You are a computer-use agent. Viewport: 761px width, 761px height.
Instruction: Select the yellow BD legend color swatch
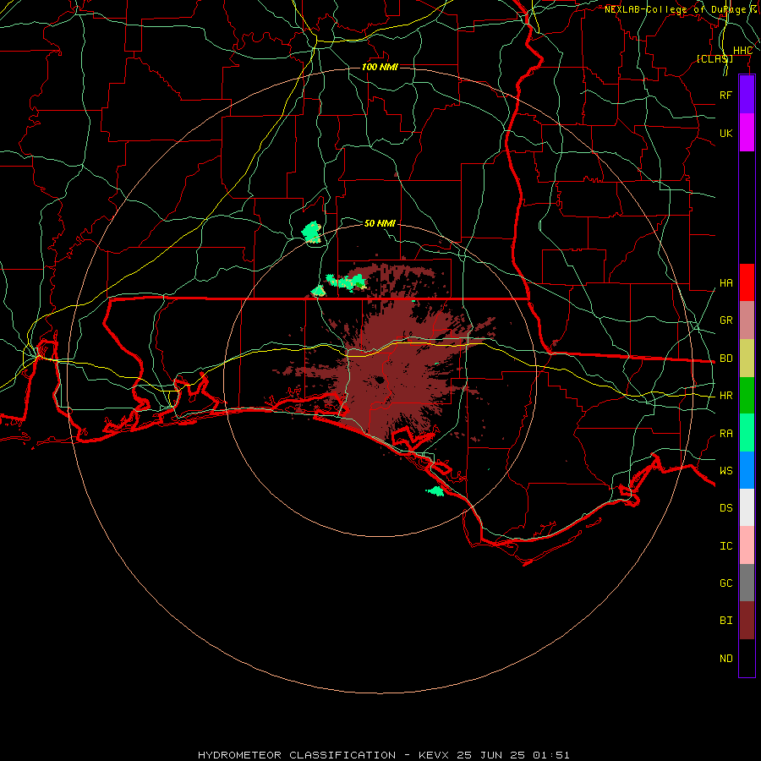click(747, 359)
